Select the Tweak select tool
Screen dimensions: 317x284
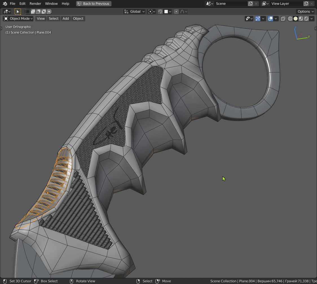(x=18, y=12)
